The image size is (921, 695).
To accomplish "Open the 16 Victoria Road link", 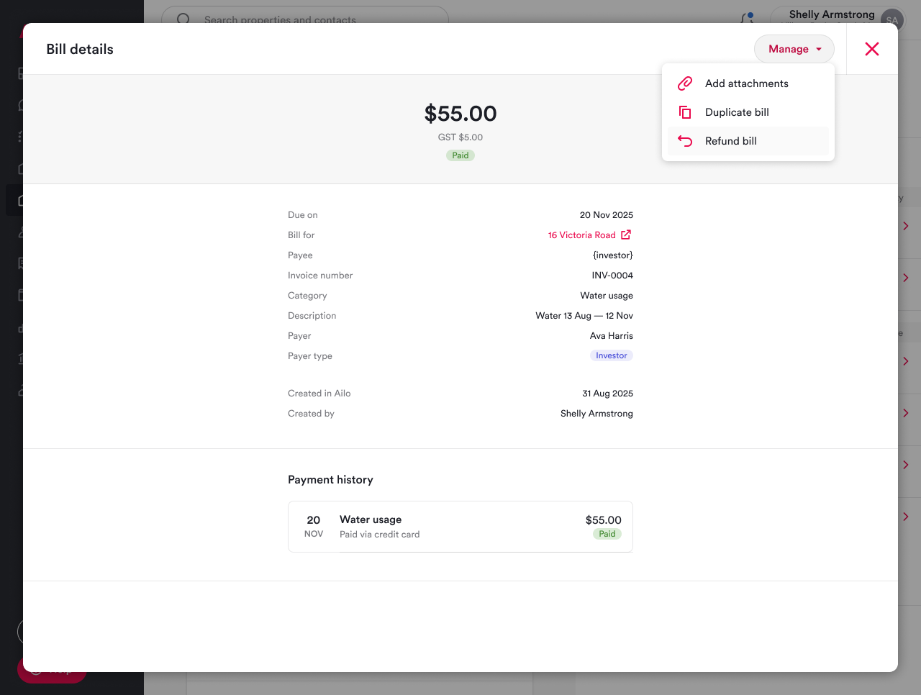I will [x=581, y=235].
